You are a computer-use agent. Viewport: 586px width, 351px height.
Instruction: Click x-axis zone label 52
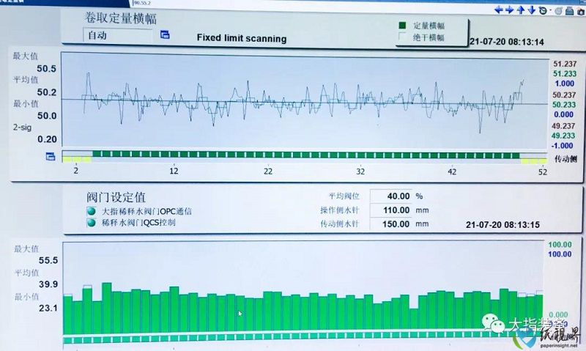coord(543,172)
